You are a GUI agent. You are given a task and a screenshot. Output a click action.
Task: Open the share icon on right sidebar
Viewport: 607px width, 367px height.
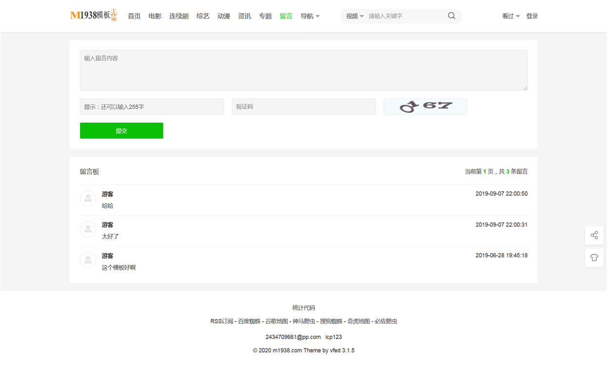[x=594, y=235]
